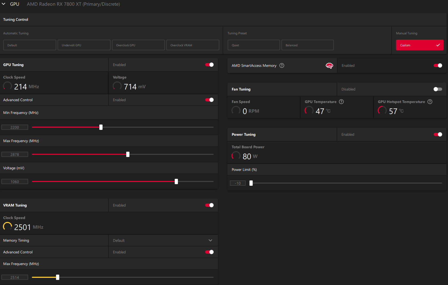Click the 'Min Frequency (MHz)' label
Viewport: 448px width, 285px height.
pos(21,113)
